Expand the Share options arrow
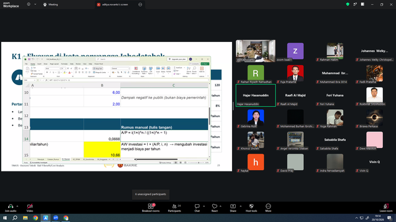Viewport: 396px width, 222px height. [241, 206]
